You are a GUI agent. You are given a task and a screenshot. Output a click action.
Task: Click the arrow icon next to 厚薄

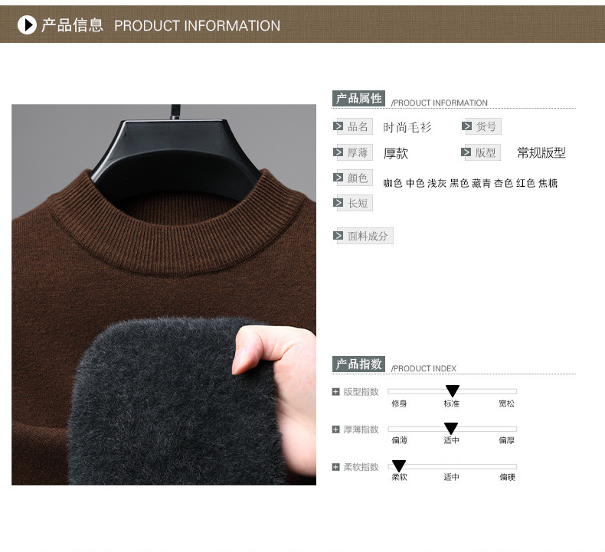[338, 152]
